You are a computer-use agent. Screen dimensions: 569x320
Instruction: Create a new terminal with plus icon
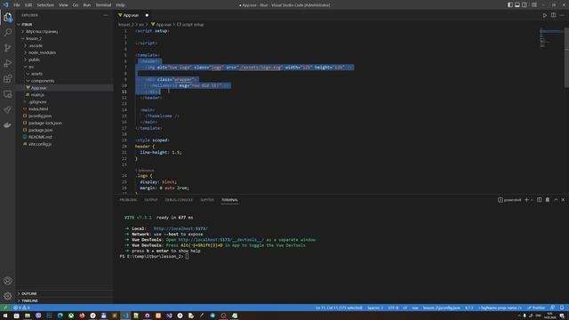tap(526, 200)
